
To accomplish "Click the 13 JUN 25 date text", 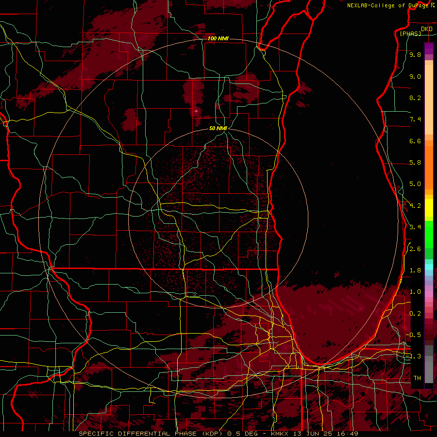I will click(314, 434).
